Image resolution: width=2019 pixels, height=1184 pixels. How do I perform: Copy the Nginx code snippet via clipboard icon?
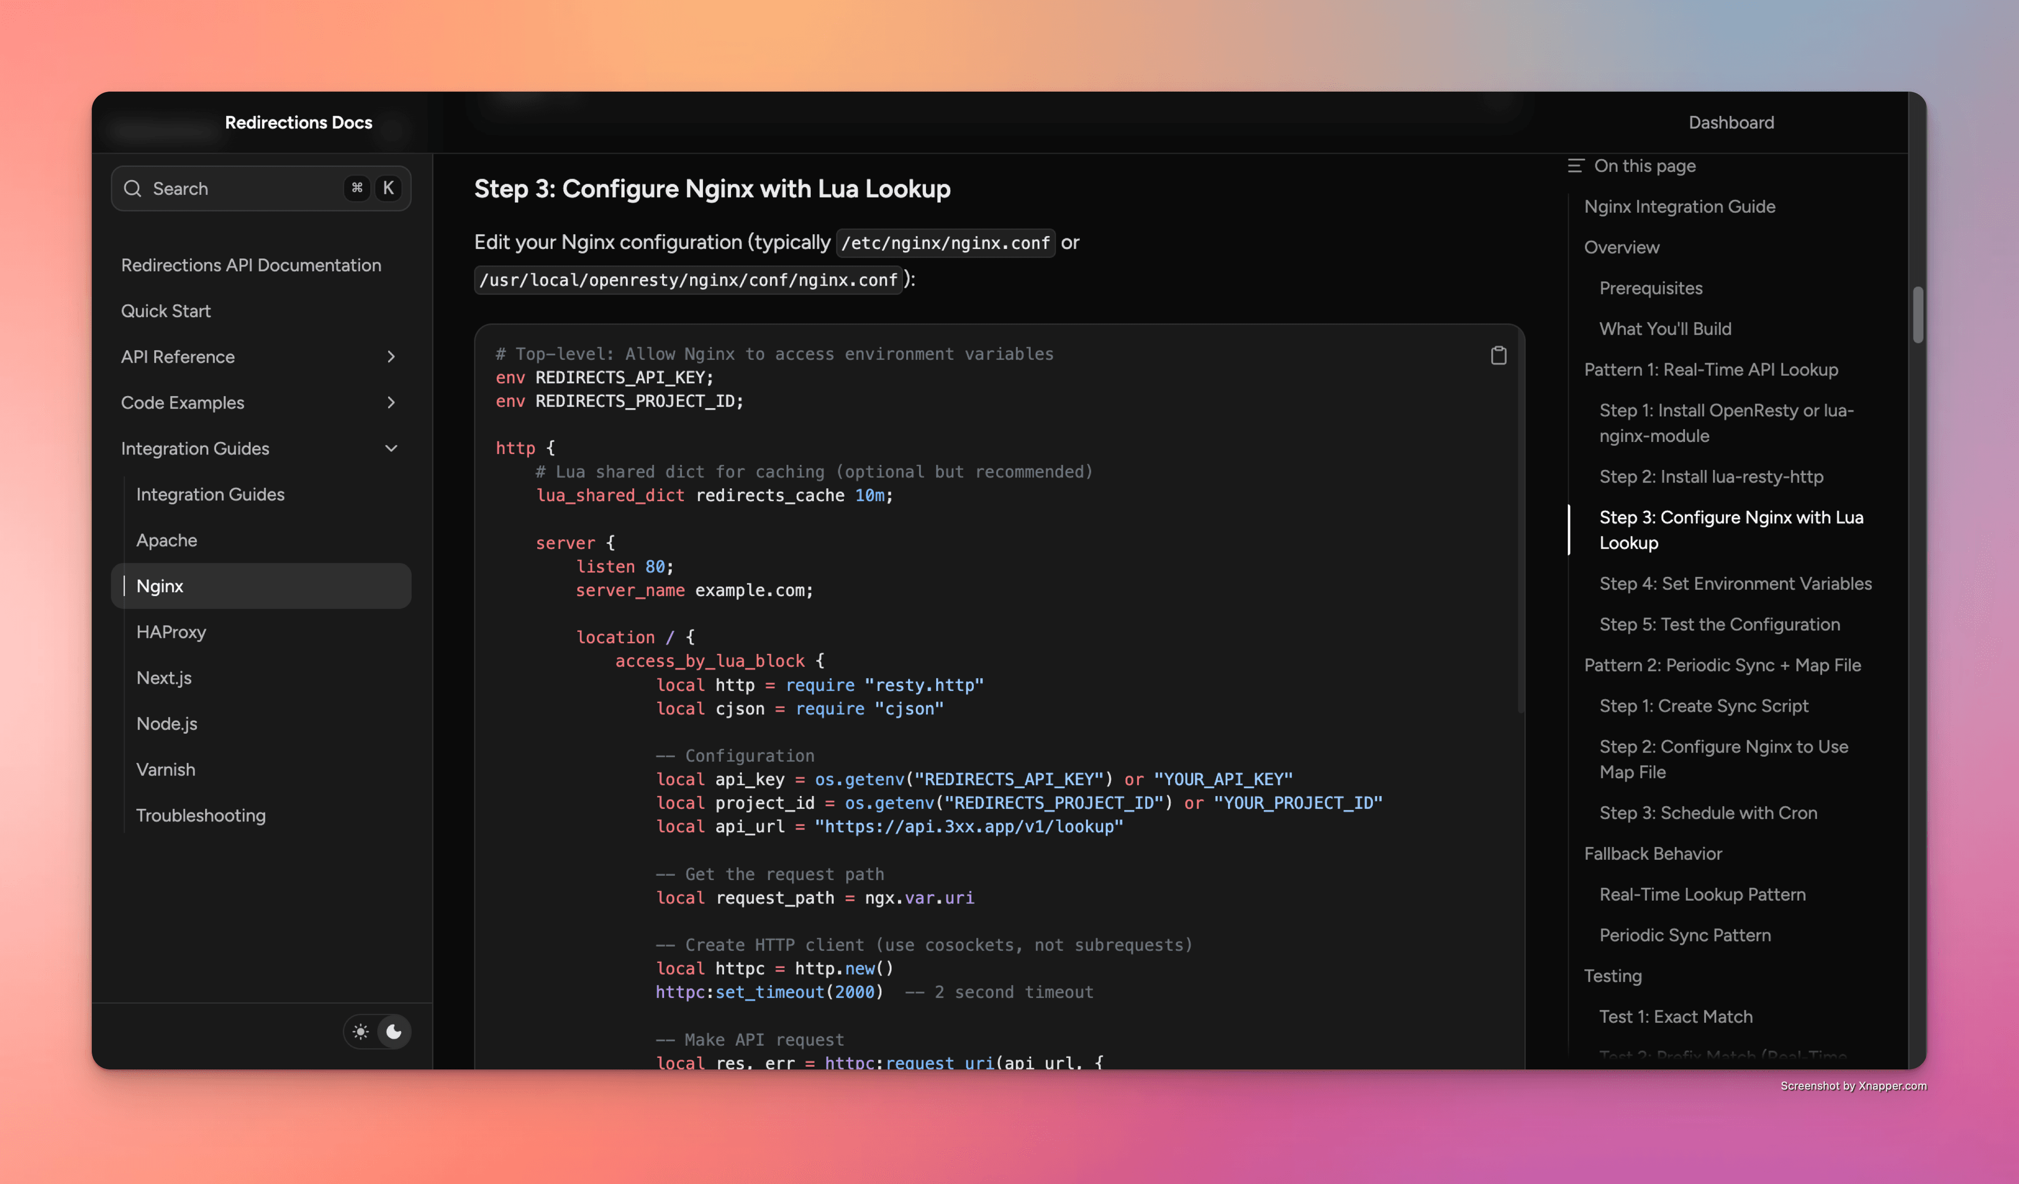coord(1498,355)
